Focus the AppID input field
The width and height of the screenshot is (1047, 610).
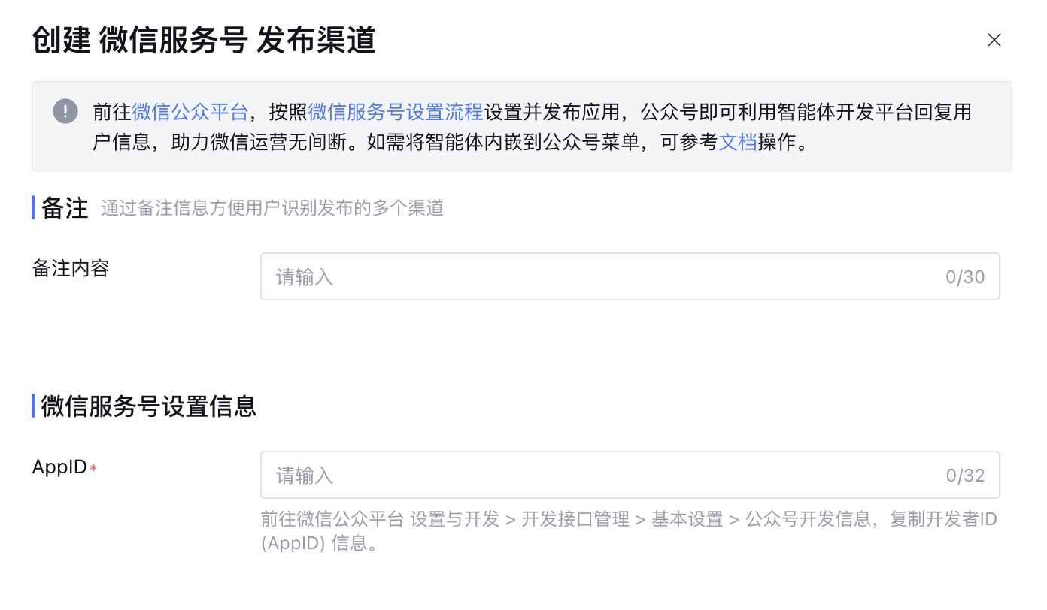(x=602, y=476)
